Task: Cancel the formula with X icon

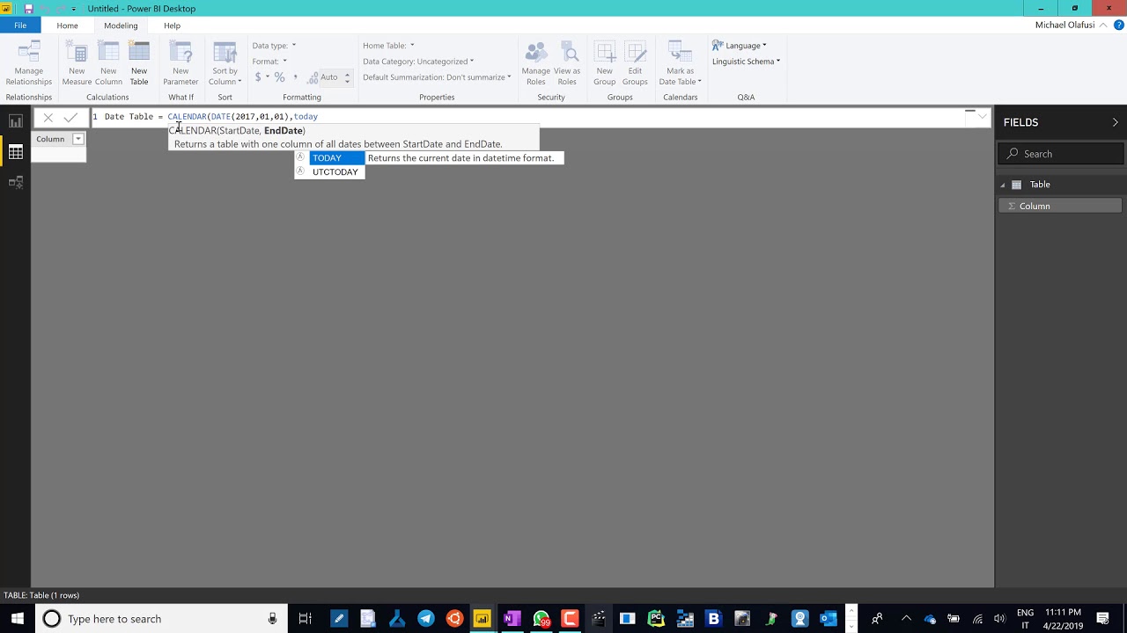Action: point(48,117)
